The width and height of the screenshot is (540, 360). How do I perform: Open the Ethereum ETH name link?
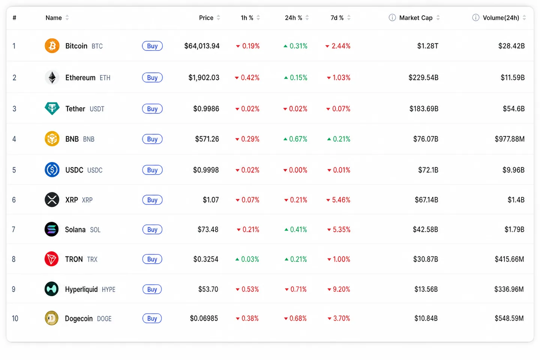tap(88, 78)
